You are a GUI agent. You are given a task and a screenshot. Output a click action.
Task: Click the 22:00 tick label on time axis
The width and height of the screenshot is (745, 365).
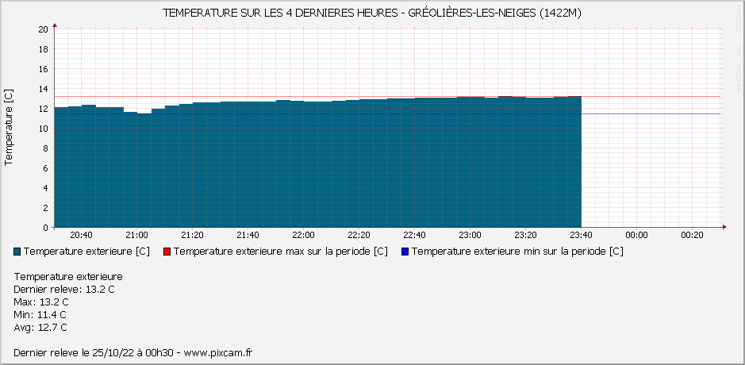[303, 236]
